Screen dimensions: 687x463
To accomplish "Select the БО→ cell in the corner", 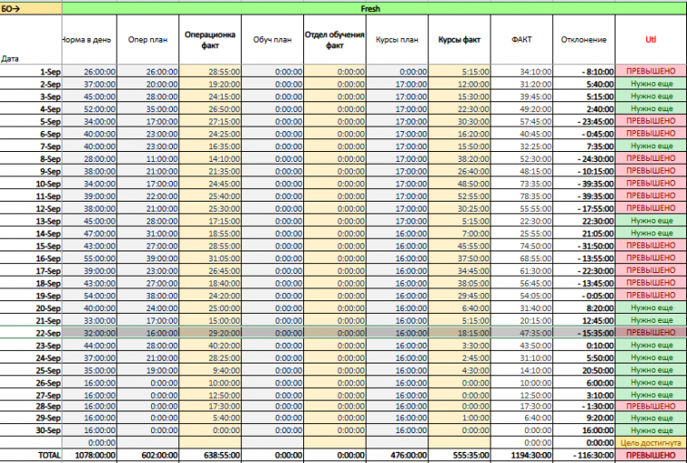I will [x=31, y=9].
